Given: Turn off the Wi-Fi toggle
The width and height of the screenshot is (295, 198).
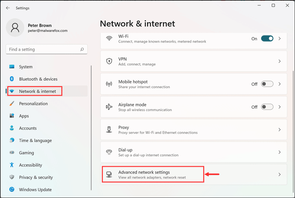Looking at the screenshot, I should pos(267,39).
